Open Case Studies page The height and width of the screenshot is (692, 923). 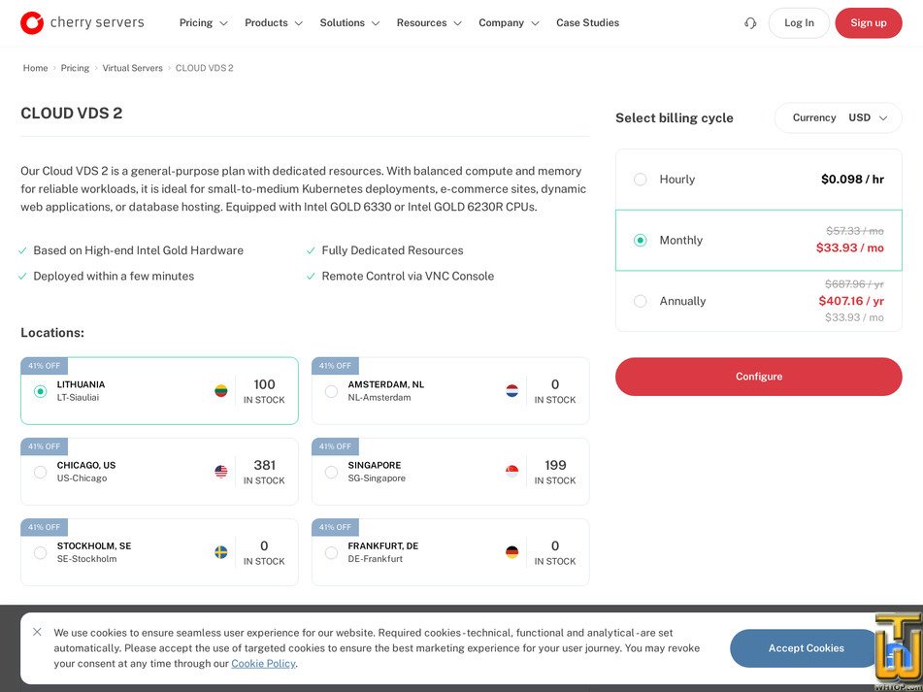587,23
